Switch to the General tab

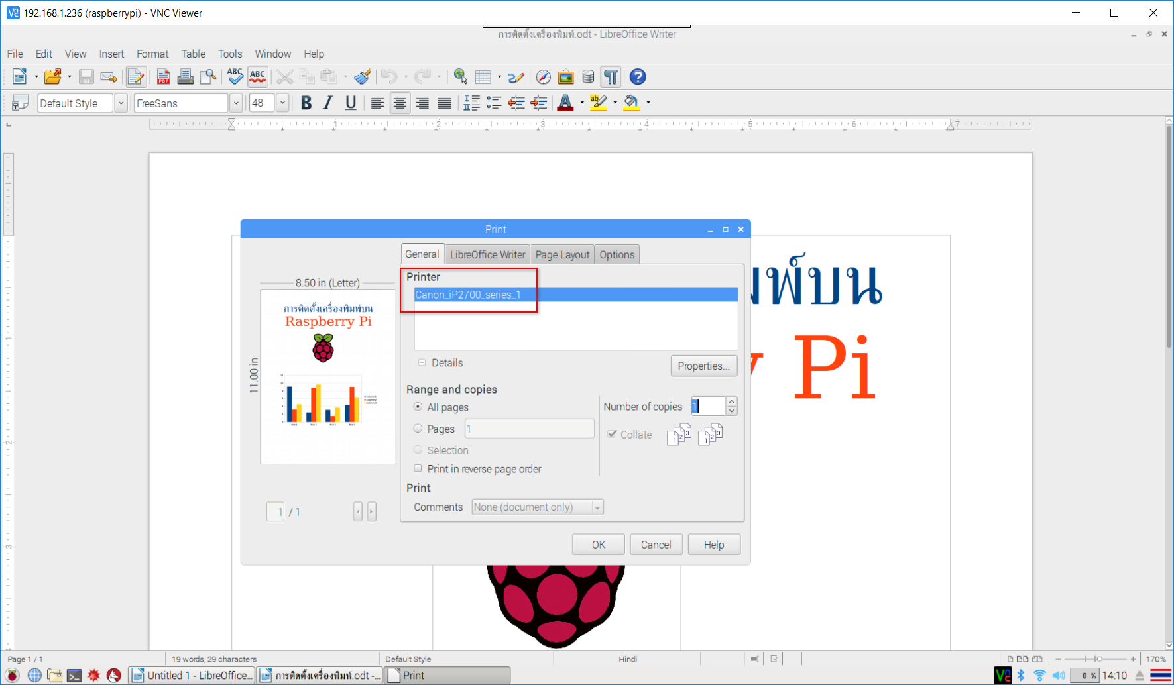tap(422, 254)
